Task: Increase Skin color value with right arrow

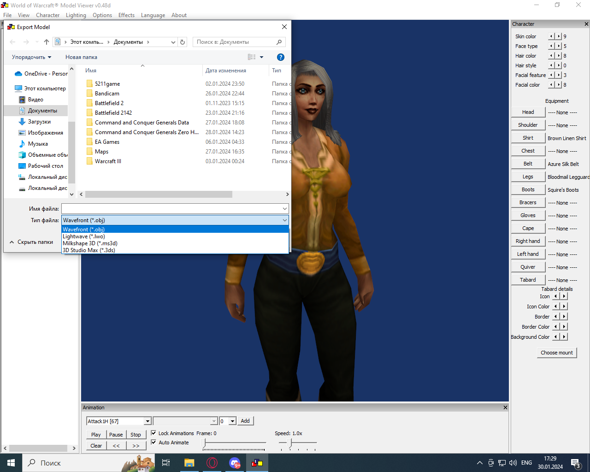Action: [x=559, y=36]
